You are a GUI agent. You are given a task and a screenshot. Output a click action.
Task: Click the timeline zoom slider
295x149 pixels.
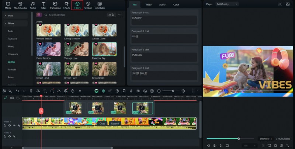tap(173, 91)
